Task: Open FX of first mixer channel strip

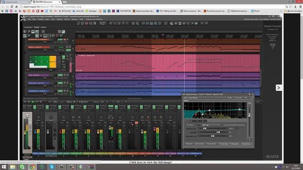Action: click(35, 107)
